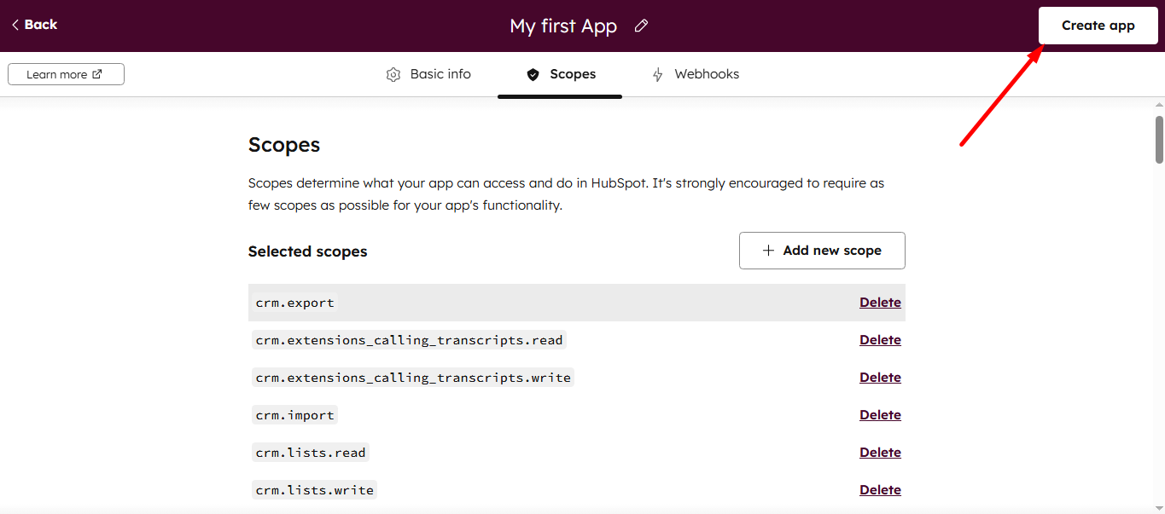
Task: Delete the crm.extensions_calling_transcripts.write scope
Action: (x=880, y=377)
